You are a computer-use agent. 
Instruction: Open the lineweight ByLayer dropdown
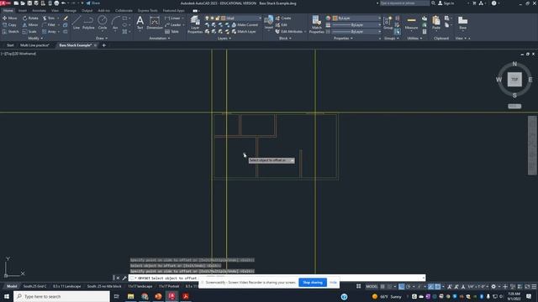point(356,25)
